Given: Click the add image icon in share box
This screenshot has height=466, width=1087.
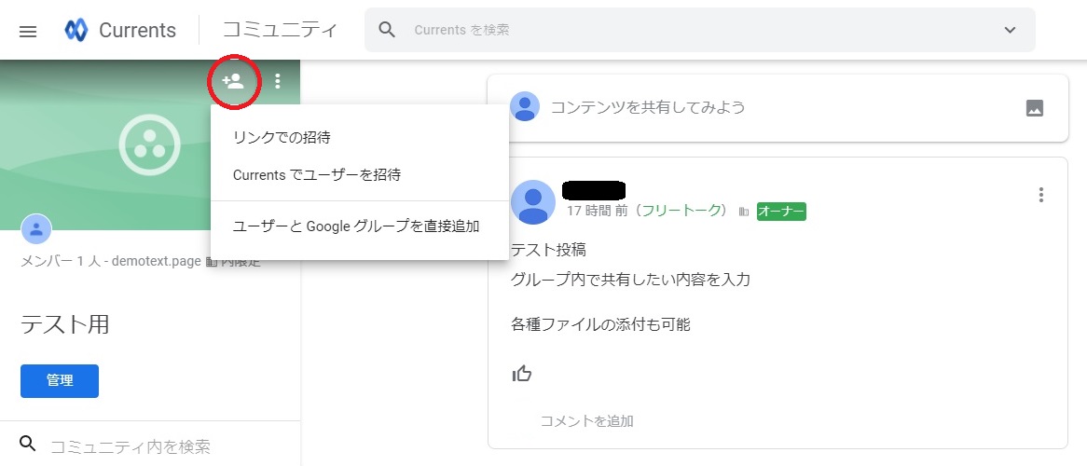Looking at the screenshot, I should [x=1034, y=107].
